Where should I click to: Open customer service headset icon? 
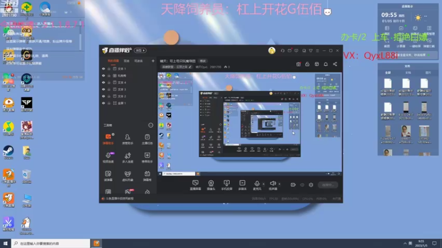click(282, 51)
